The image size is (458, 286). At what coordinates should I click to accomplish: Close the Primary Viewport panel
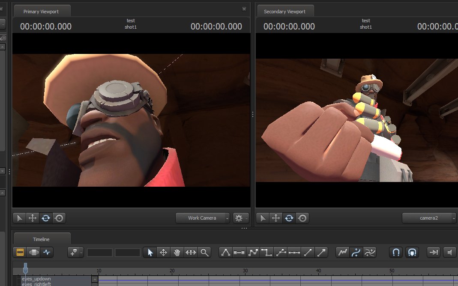244,9
